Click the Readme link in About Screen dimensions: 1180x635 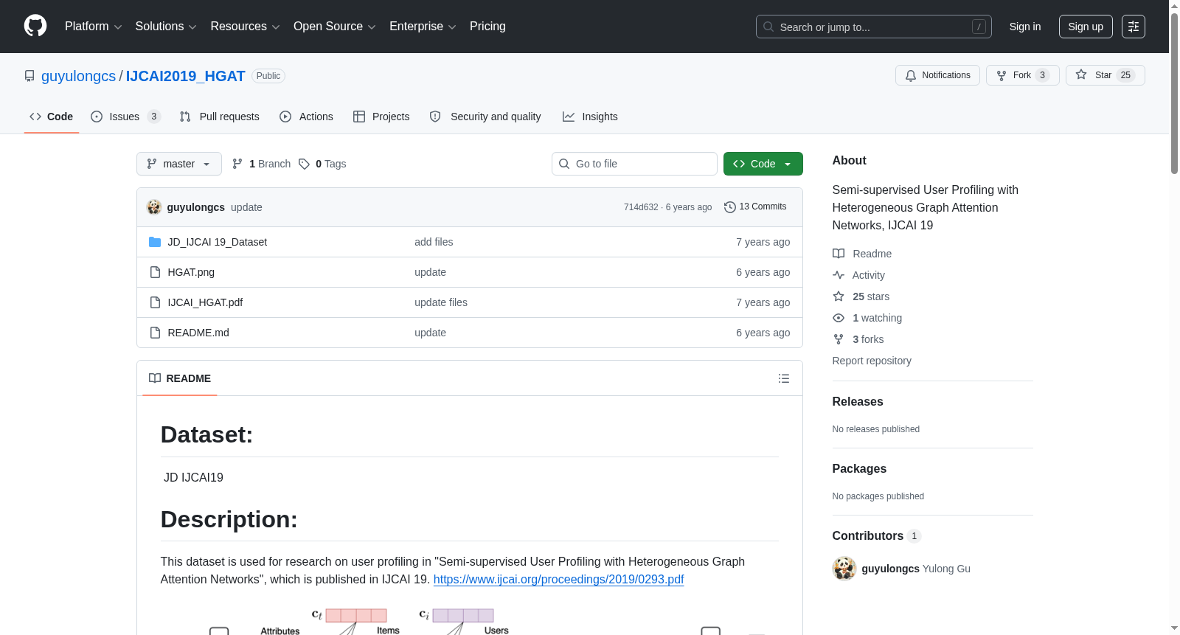(862, 254)
